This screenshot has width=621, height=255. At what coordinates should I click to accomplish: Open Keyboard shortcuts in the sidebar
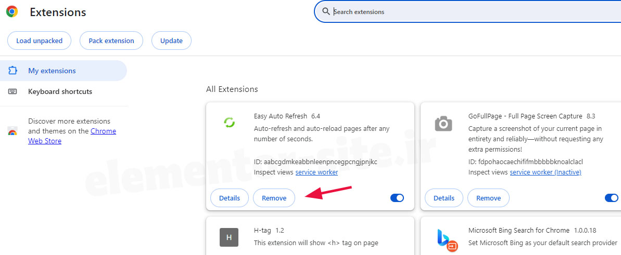click(60, 91)
